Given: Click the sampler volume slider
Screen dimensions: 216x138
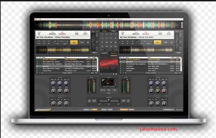Looking at the screenshot, I should [x=109, y=50].
